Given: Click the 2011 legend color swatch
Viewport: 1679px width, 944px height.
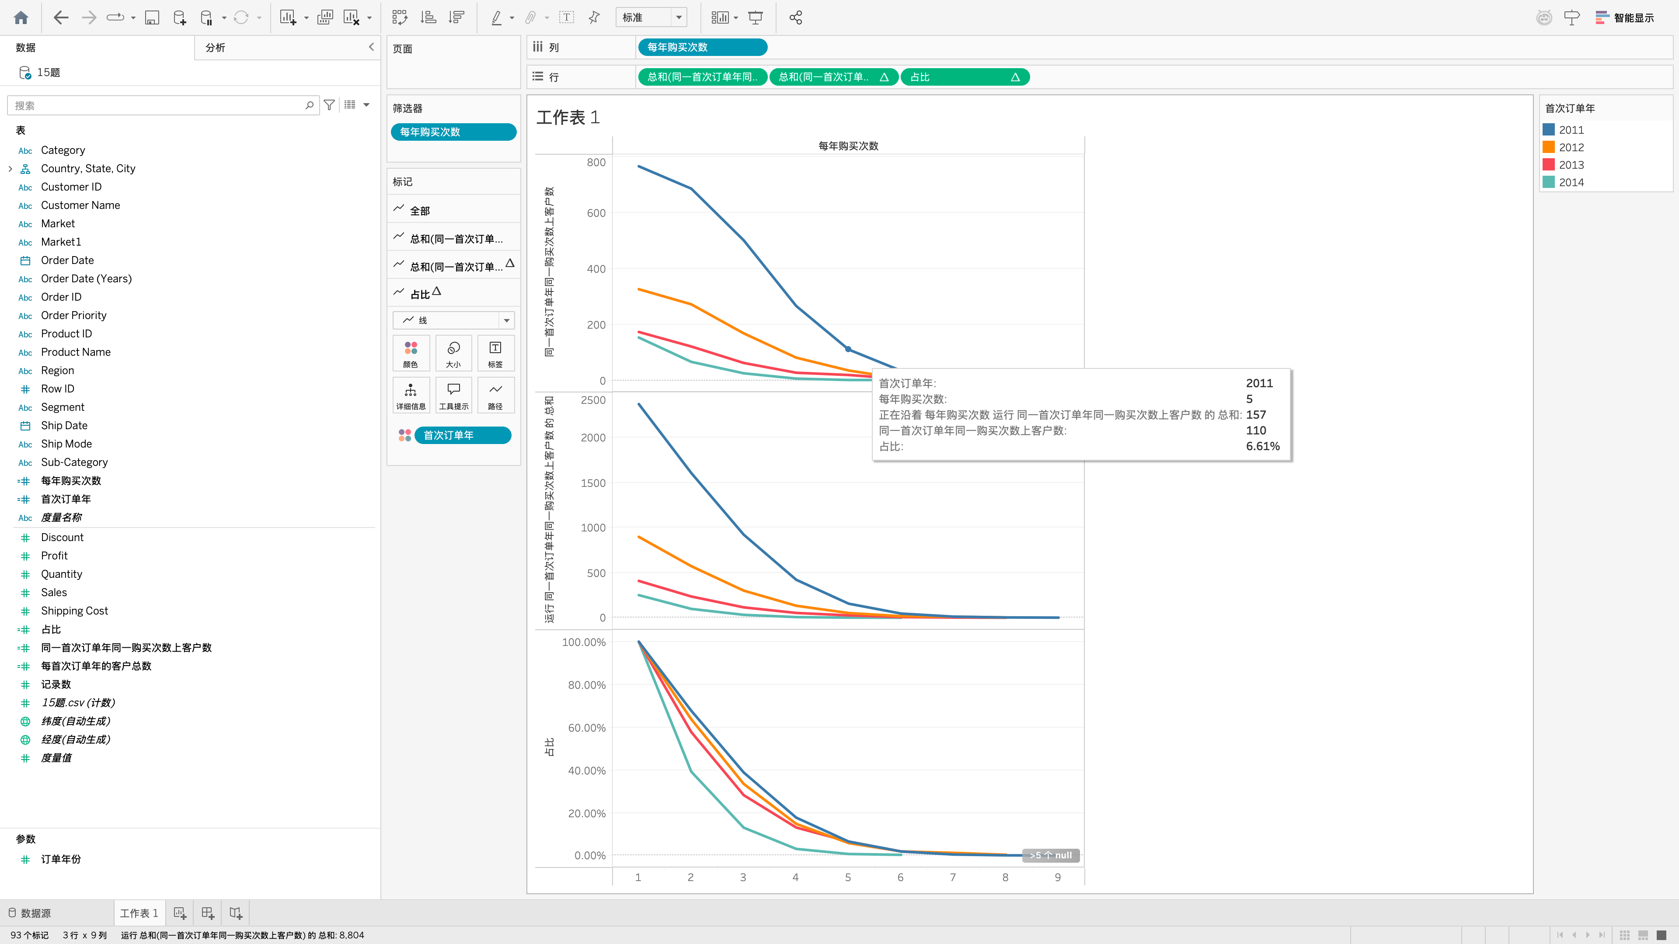Looking at the screenshot, I should (1549, 130).
